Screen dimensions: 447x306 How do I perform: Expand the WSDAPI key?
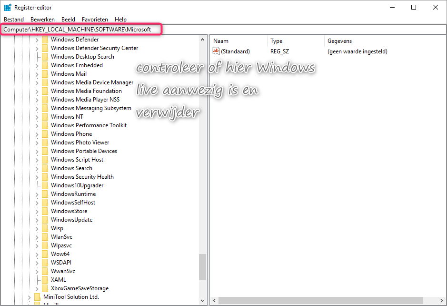(x=37, y=263)
